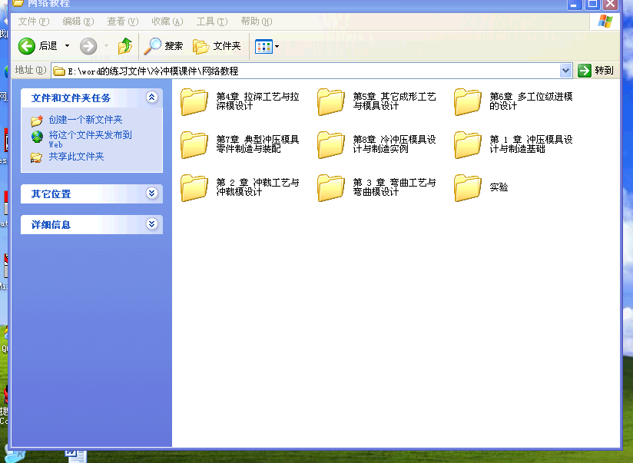Screen dimensions: 633x463
Task: Go up one folder level icon
Action: click(125, 46)
